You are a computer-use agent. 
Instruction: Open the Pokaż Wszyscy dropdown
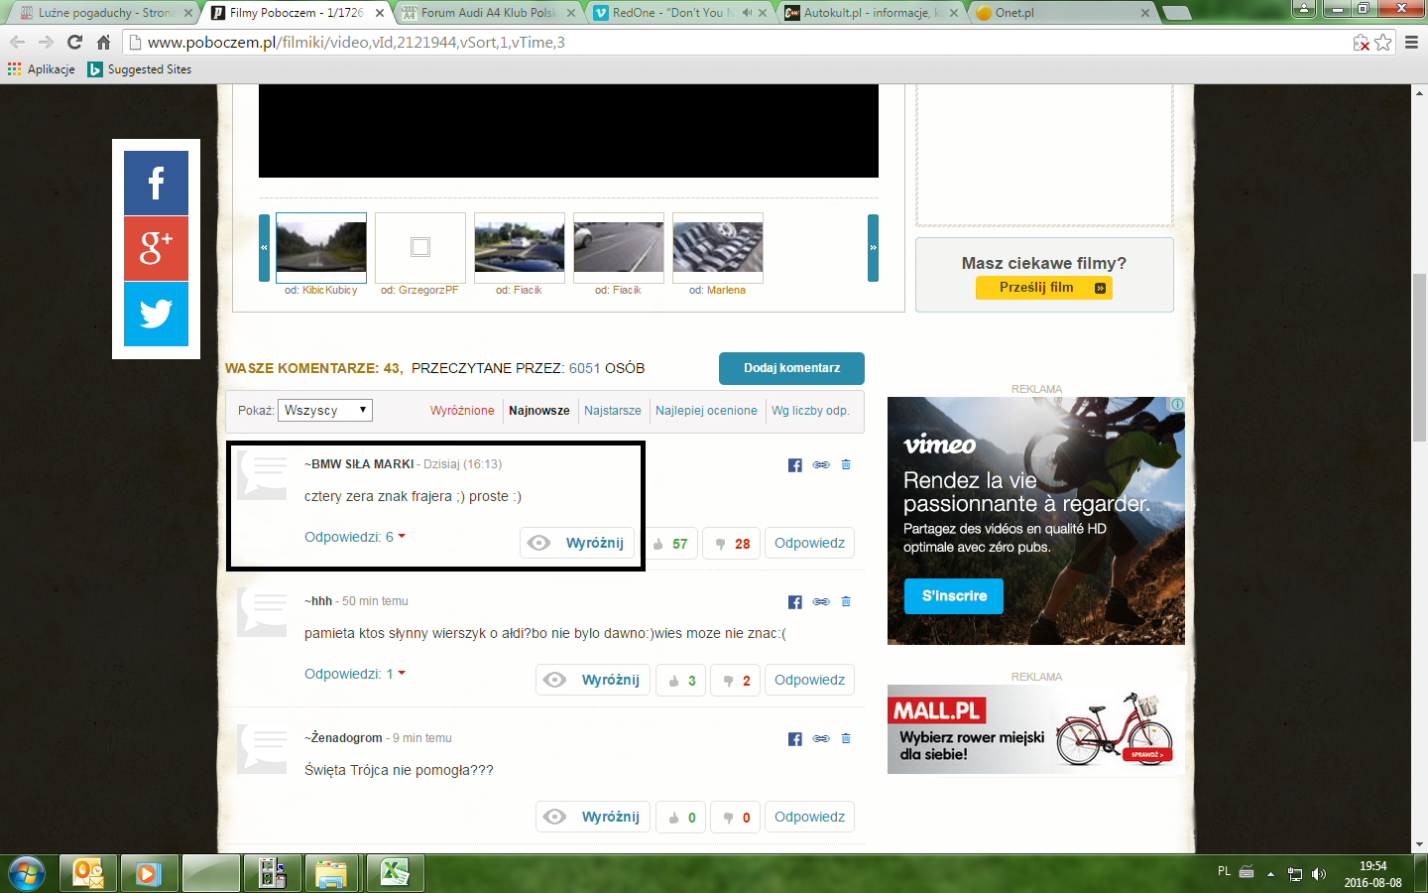325,410
